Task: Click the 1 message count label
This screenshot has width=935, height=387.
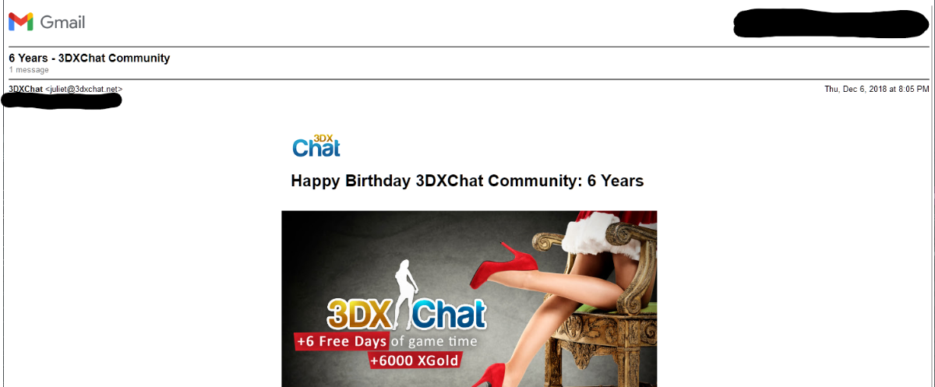Action: tap(29, 70)
